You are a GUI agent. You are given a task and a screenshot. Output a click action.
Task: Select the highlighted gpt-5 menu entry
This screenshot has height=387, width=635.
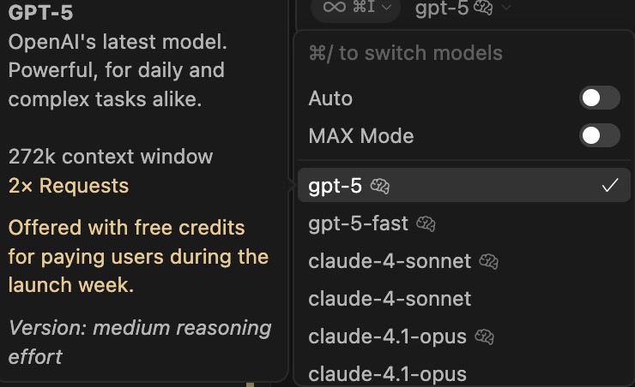464,186
